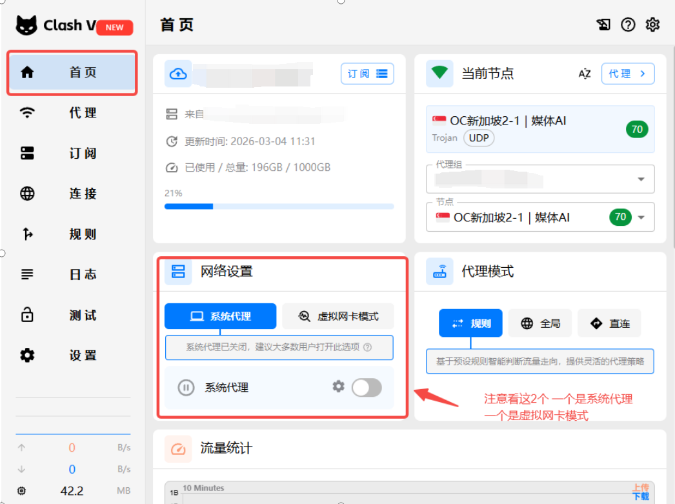675x504 pixels.
Task: Expand the 代理组 dropdown
Action: (641, 179)
